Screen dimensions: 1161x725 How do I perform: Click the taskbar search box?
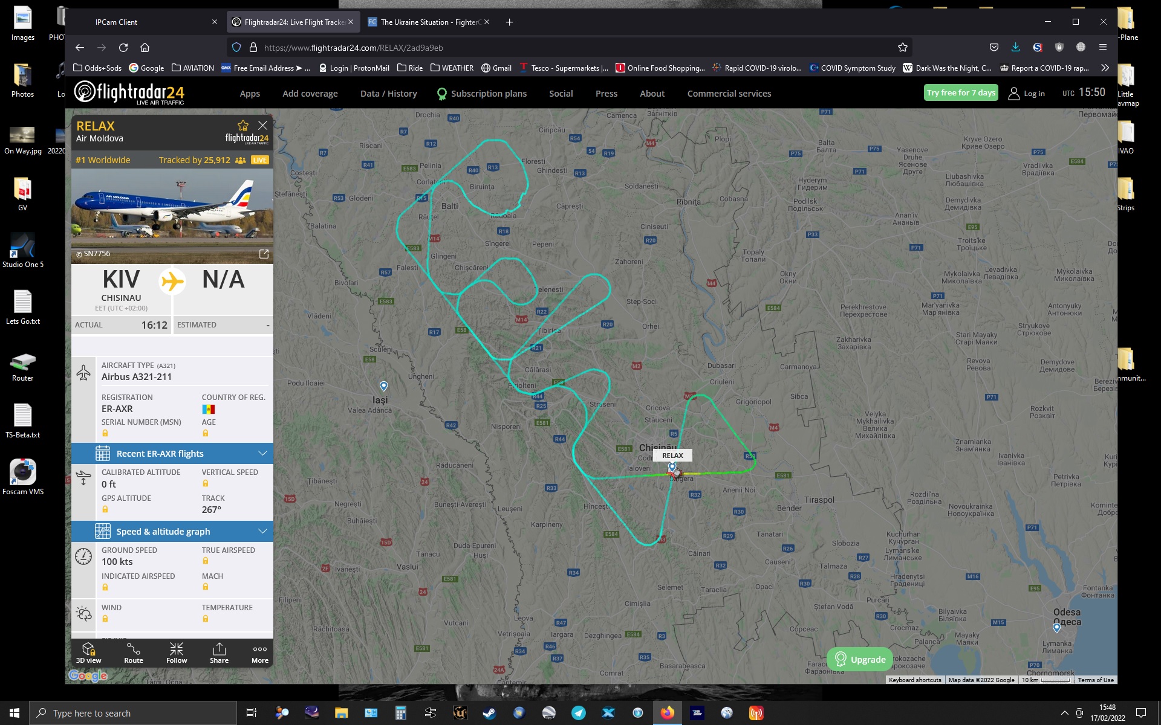click(x=133, y=713)
